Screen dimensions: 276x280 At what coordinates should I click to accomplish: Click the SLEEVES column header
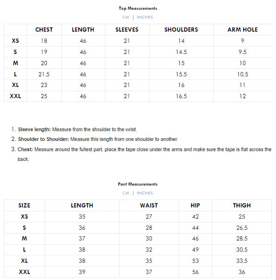tap(127, 30)
